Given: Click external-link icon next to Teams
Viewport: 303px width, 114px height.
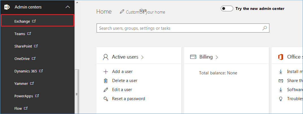Looking at the screenshot, I should pos(29,33).
